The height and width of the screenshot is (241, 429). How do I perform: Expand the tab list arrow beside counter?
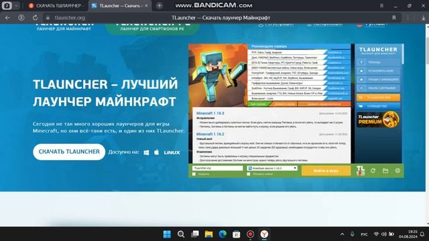pos(16,5)
